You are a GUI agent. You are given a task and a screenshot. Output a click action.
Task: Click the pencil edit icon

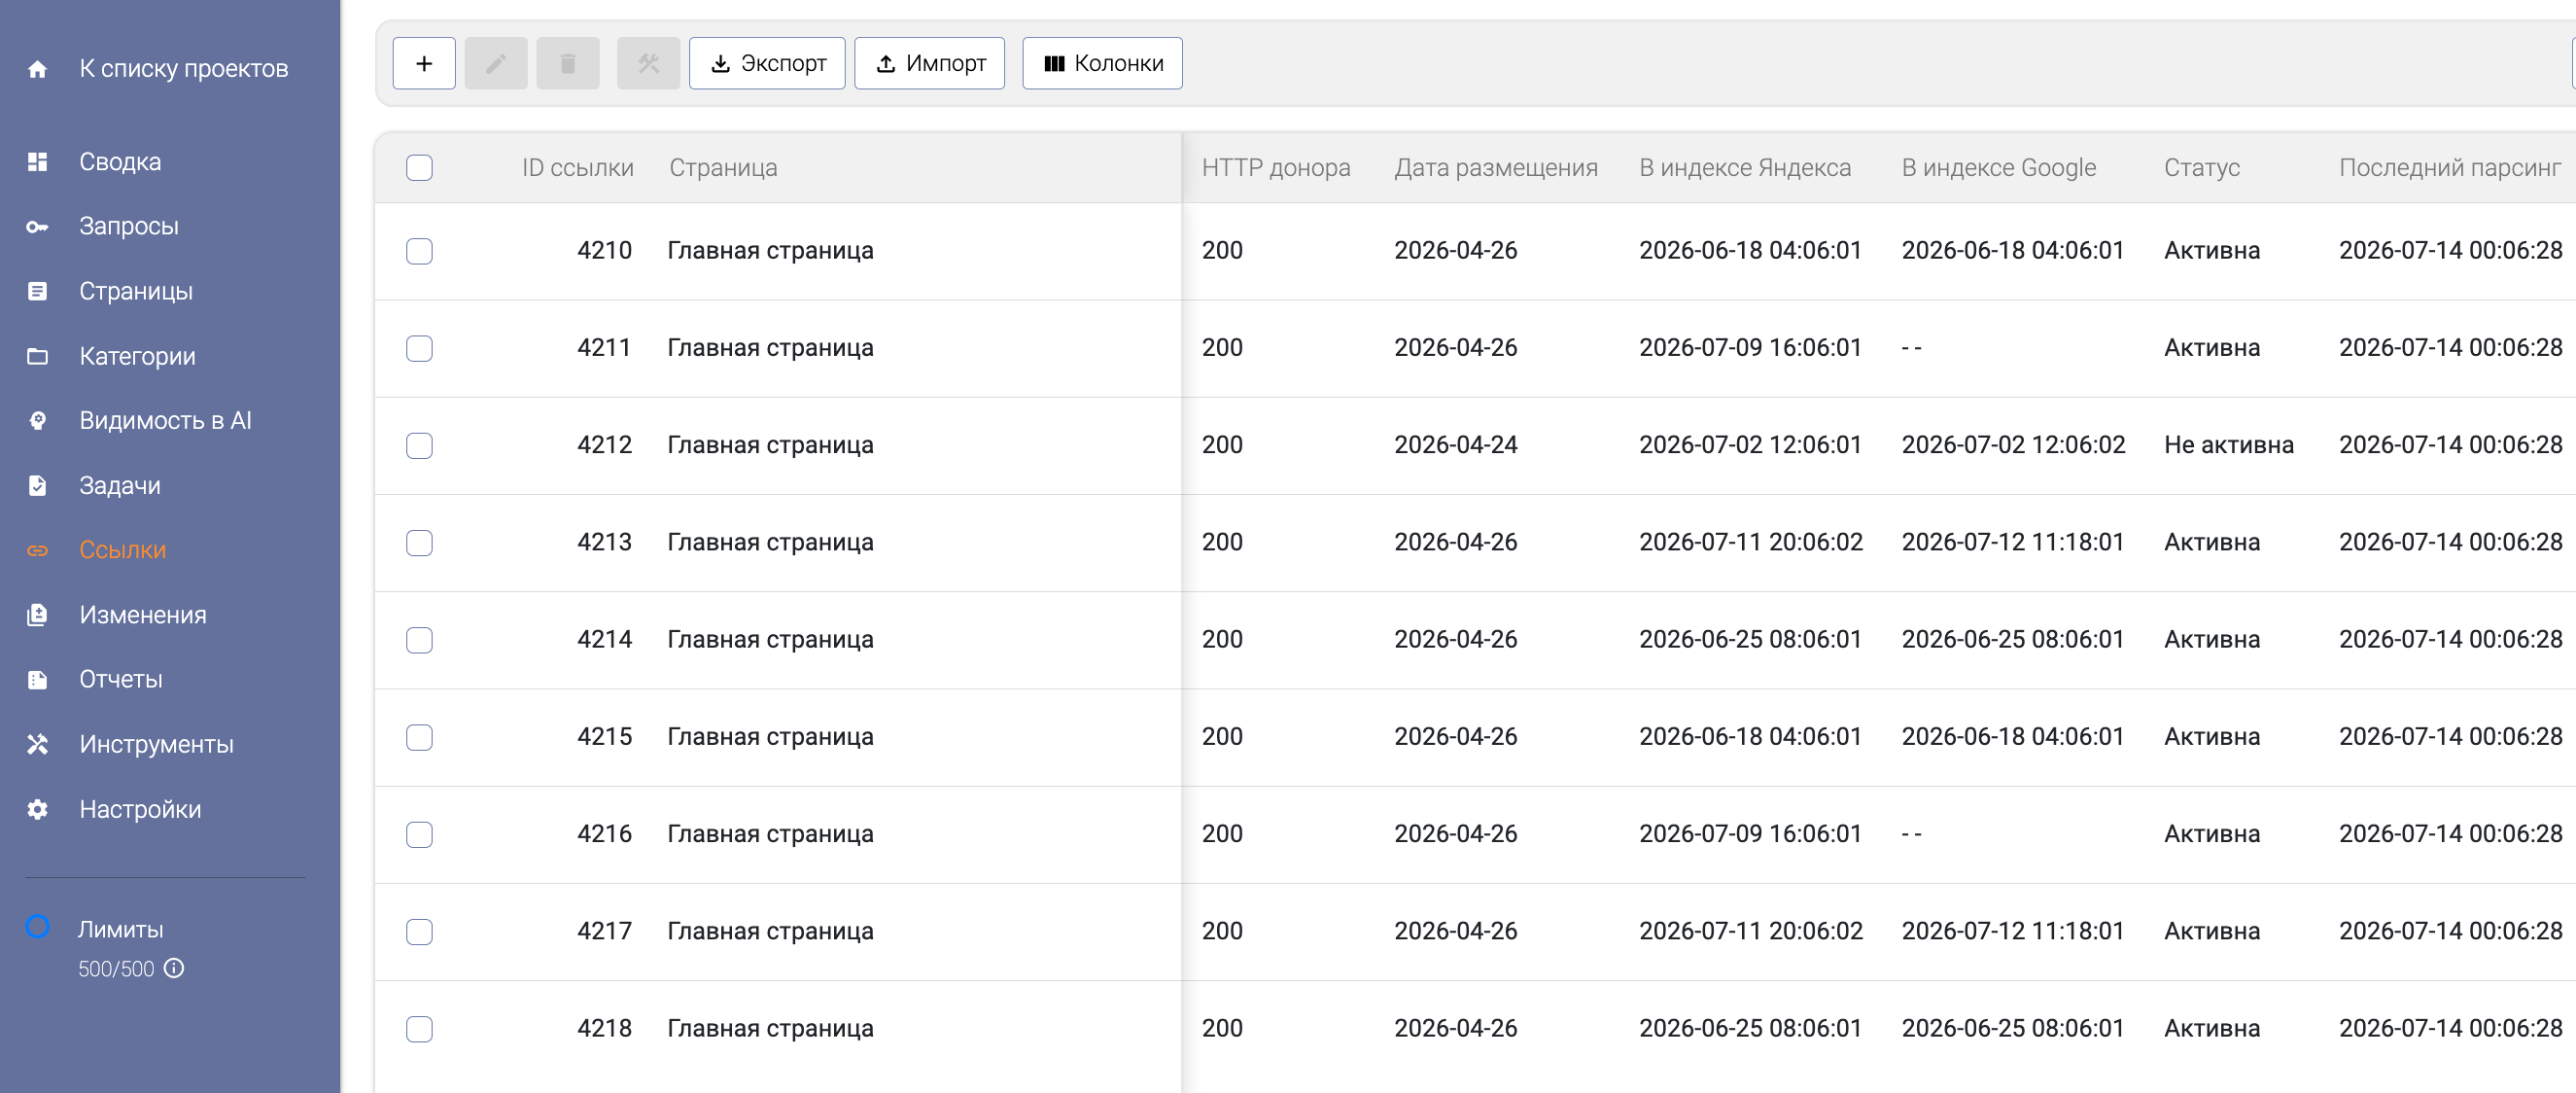click(496, 64)
